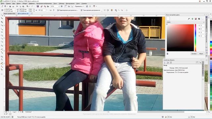
Task: Click the New document icon
Action: pos(2,6)
